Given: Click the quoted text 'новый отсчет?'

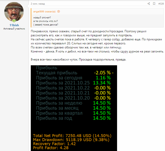Looking at the screenshot, I should pos(42,18).
